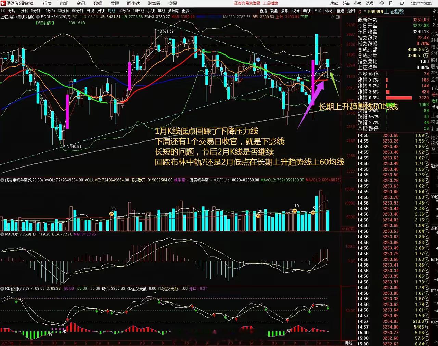Switch to 季线 period tab

point(151,11)
